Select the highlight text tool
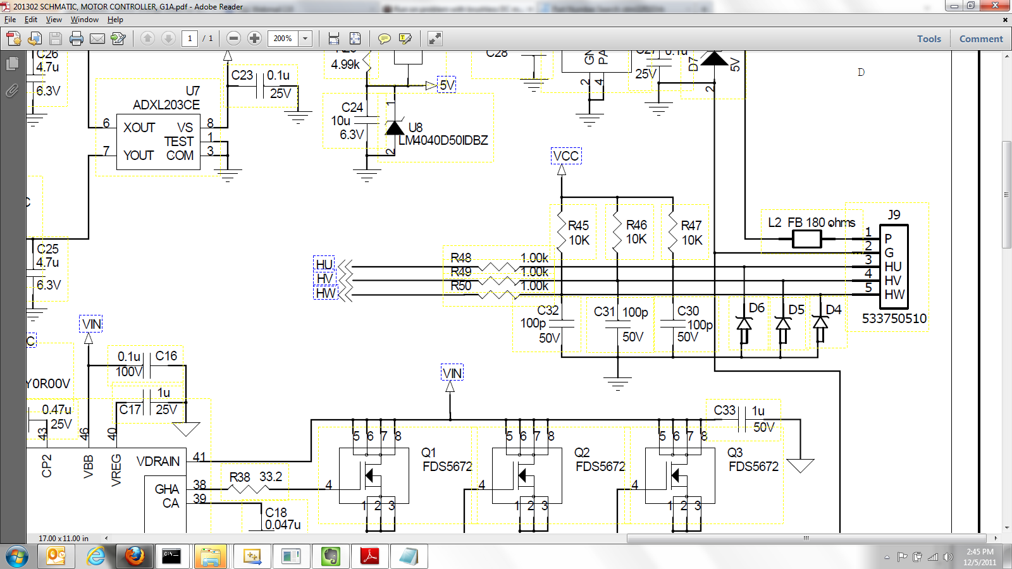 pos(405,39)
